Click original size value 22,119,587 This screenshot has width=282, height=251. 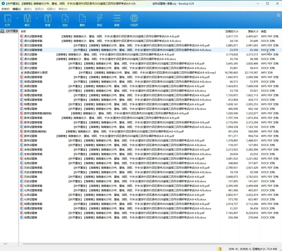pyautogui.click(x=251, y=72)
